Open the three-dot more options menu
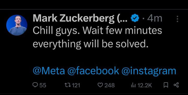This screenshot has width=188, height=95. (x=178, y=19)
